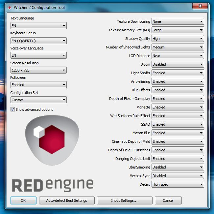Open the Voice-over Language dropdown
Screen dimensions: 214x214
coord(38,55)
